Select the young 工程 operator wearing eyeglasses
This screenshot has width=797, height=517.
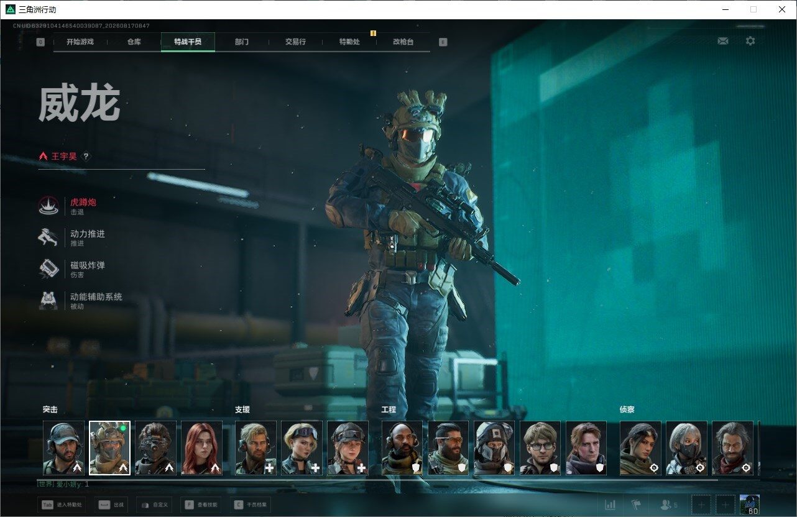coord(540,448)
